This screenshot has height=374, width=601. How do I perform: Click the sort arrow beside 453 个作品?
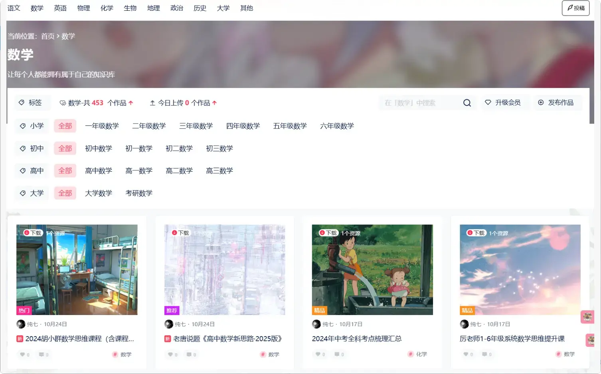click(132, 102)
